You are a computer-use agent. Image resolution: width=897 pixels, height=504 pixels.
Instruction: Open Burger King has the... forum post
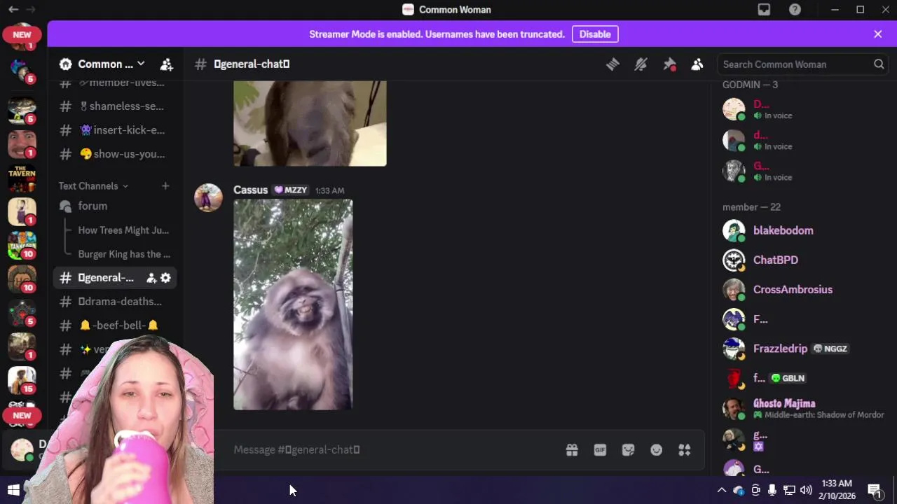pos(124,254)
